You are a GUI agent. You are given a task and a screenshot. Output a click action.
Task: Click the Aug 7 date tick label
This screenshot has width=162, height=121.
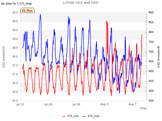[132, 104]
